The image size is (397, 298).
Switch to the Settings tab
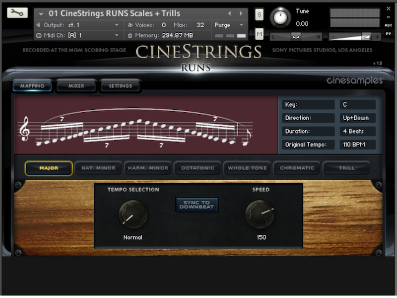point(121,86)
